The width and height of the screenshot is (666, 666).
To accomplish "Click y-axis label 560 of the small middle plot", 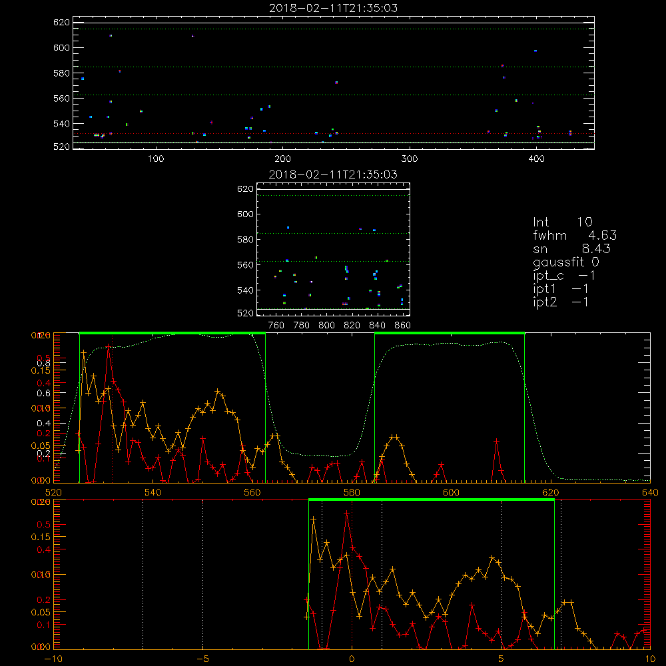I will click(245, 265).
